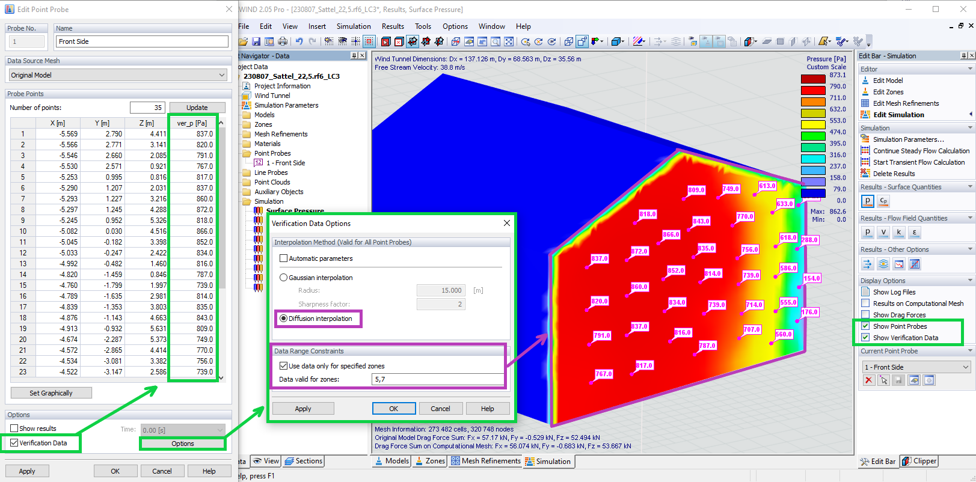Click the Save toolbar icon
The image size is (976, 482).
tap(256, 41)
